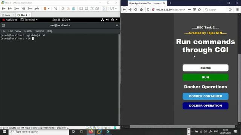Toggle the VMware library sidebar icon

pyautogui.click(x=81, y=8)
